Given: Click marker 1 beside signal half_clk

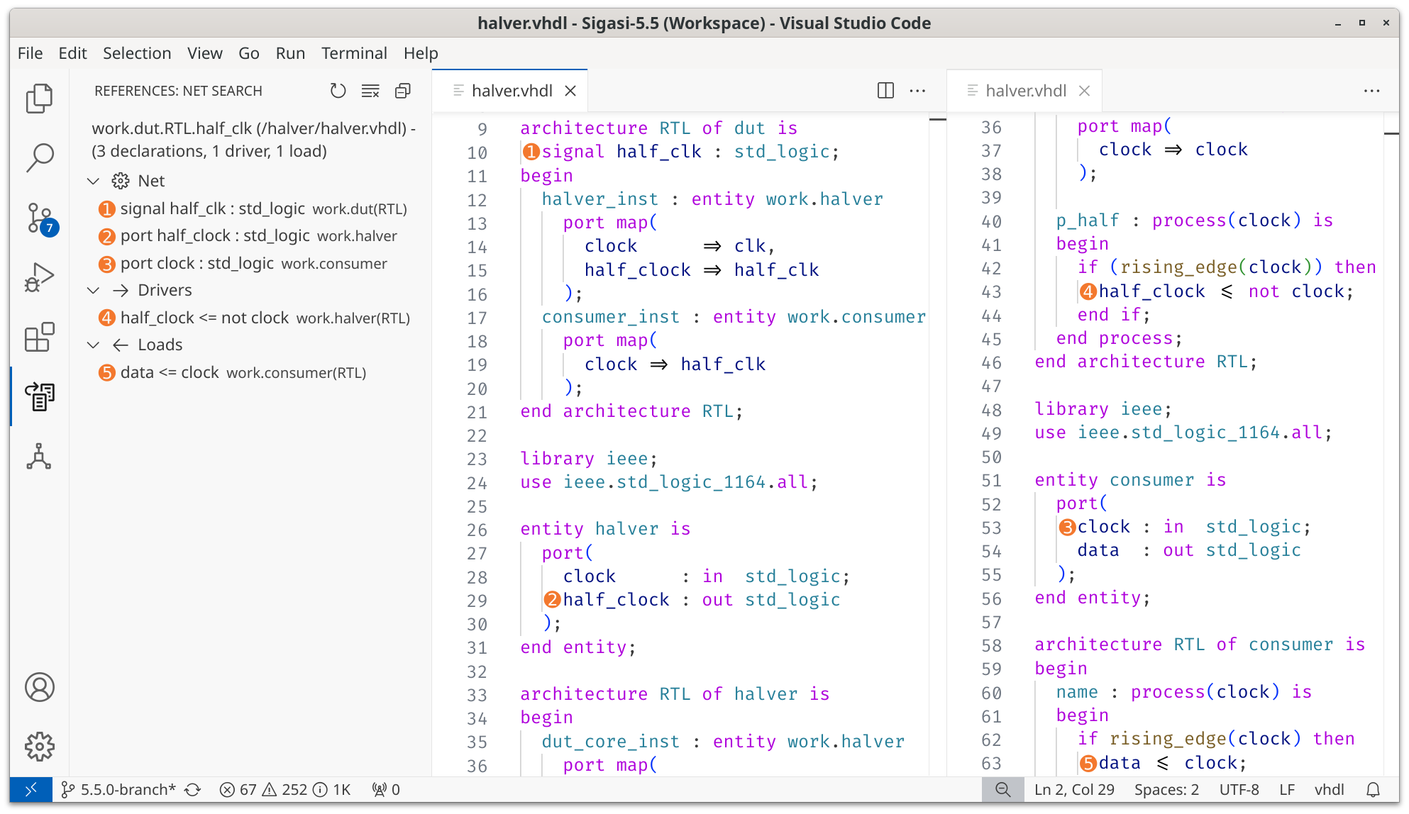Looking at the screenshot, I should pyautogui.click(x=531, y=152).
